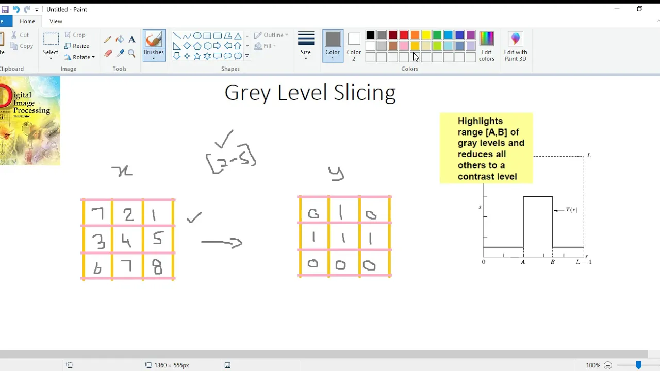Choose the Right triangle shape
This screenshot has width=660, height=371.
pyautogui.click(x=177, y=46)
